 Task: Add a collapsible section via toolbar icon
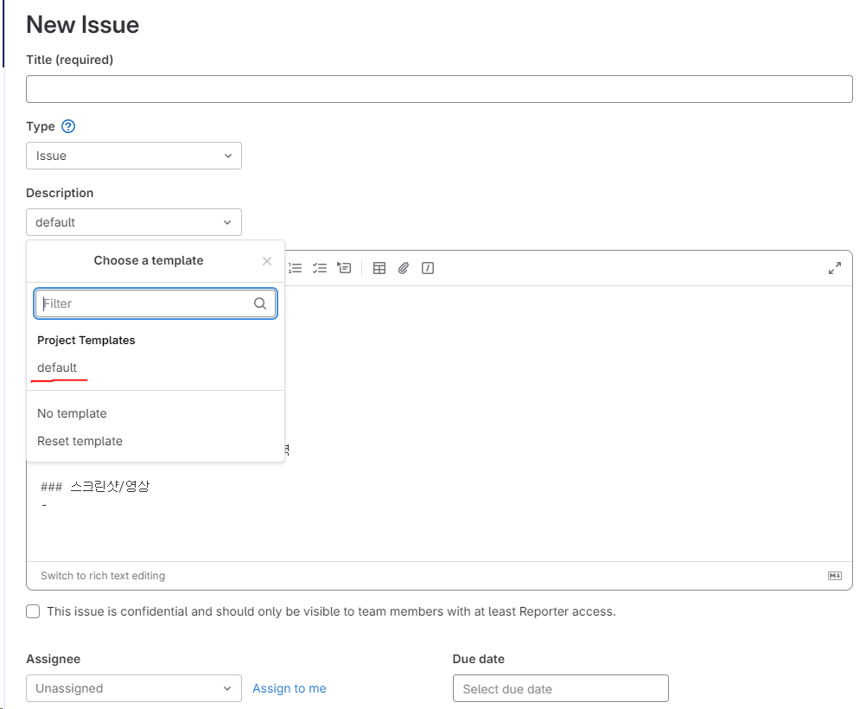pos(344,268)
